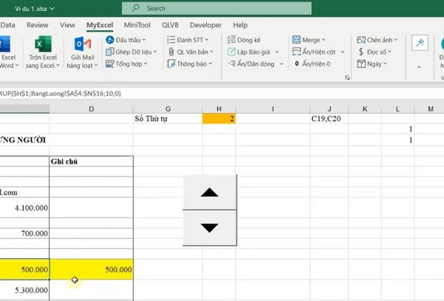Click the QL Văn bản paperclip icon
This screenshot has width=444, height=301.
pos(171,52)
